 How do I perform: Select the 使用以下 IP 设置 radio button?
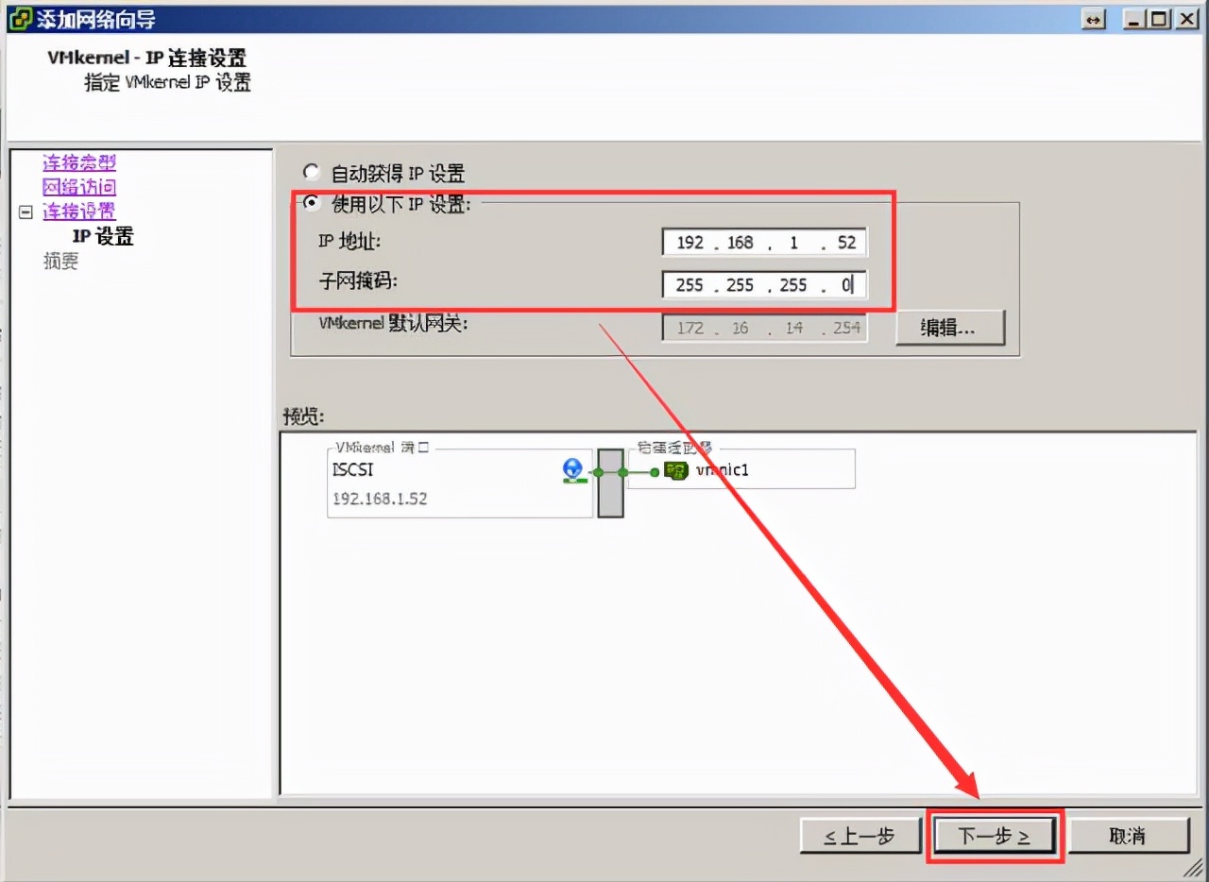pos(312,202)
